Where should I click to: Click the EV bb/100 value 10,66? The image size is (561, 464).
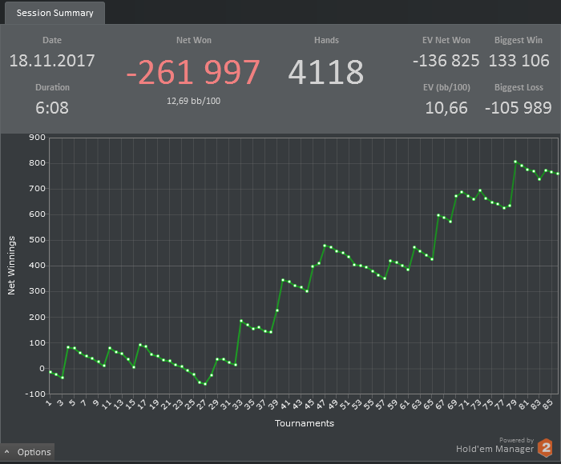point(446,108)
